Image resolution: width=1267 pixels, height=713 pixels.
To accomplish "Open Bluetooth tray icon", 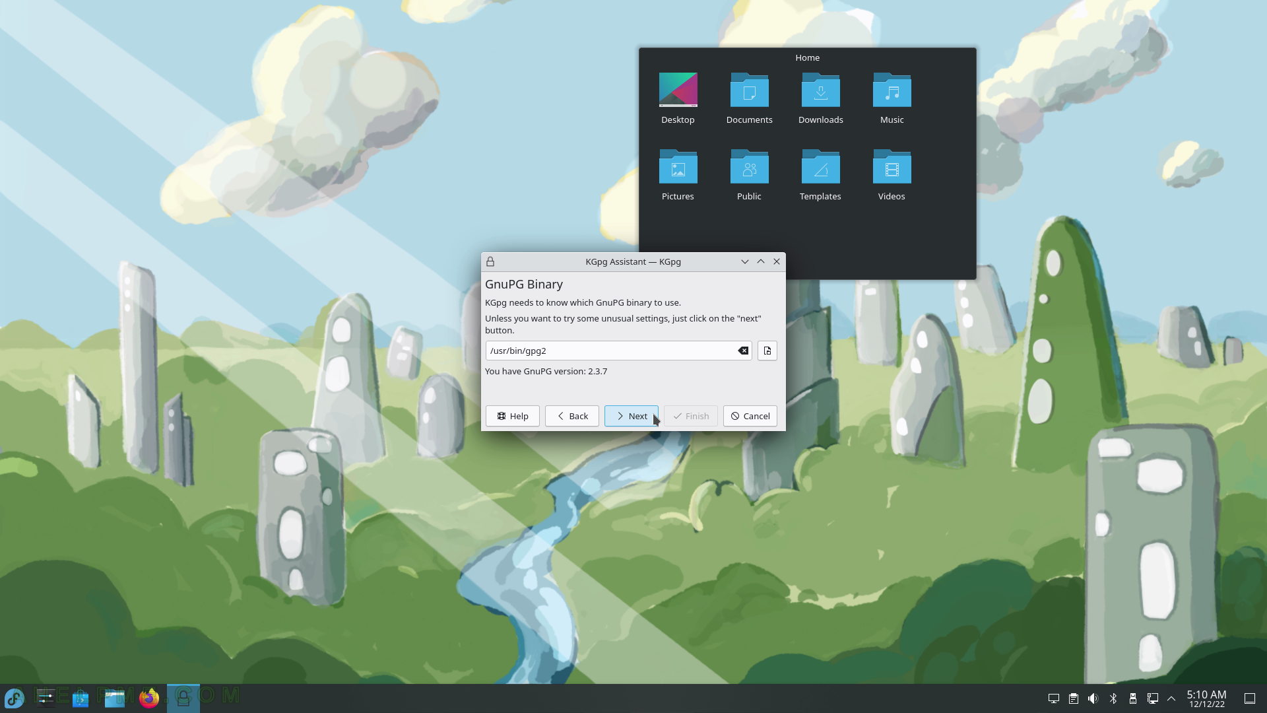I will pyautogui.click(x=1113, y=698).
